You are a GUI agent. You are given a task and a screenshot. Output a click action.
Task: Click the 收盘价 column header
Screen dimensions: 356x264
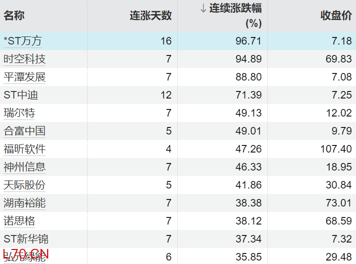tap(336, 15)
